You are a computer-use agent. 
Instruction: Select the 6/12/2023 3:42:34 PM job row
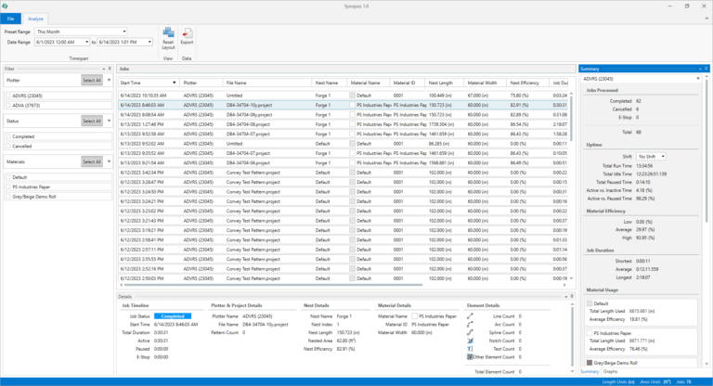point(344,173)
